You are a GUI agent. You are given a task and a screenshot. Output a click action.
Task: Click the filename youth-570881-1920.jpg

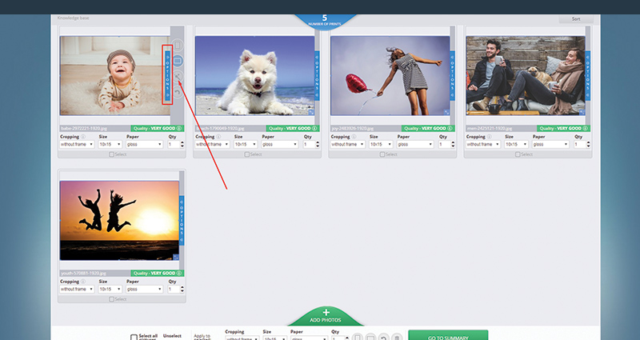click(x=84, y=273)
